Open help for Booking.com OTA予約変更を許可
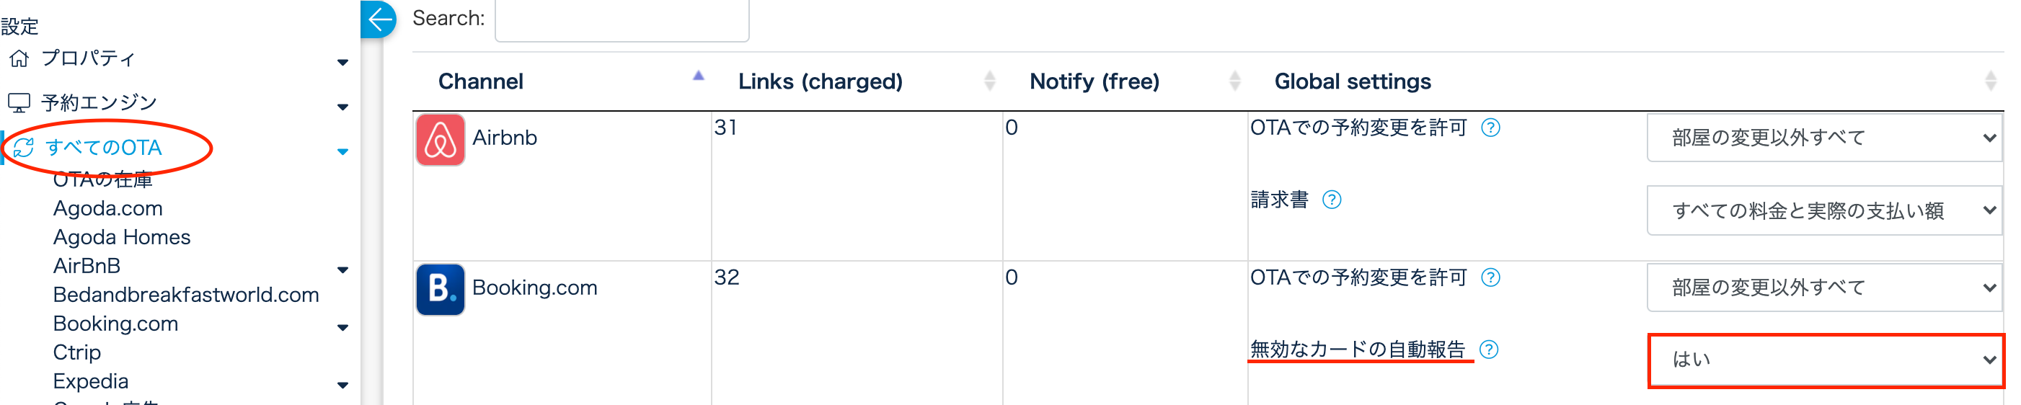Viewport: 2021px width, 405px height. coord(1490,278)
